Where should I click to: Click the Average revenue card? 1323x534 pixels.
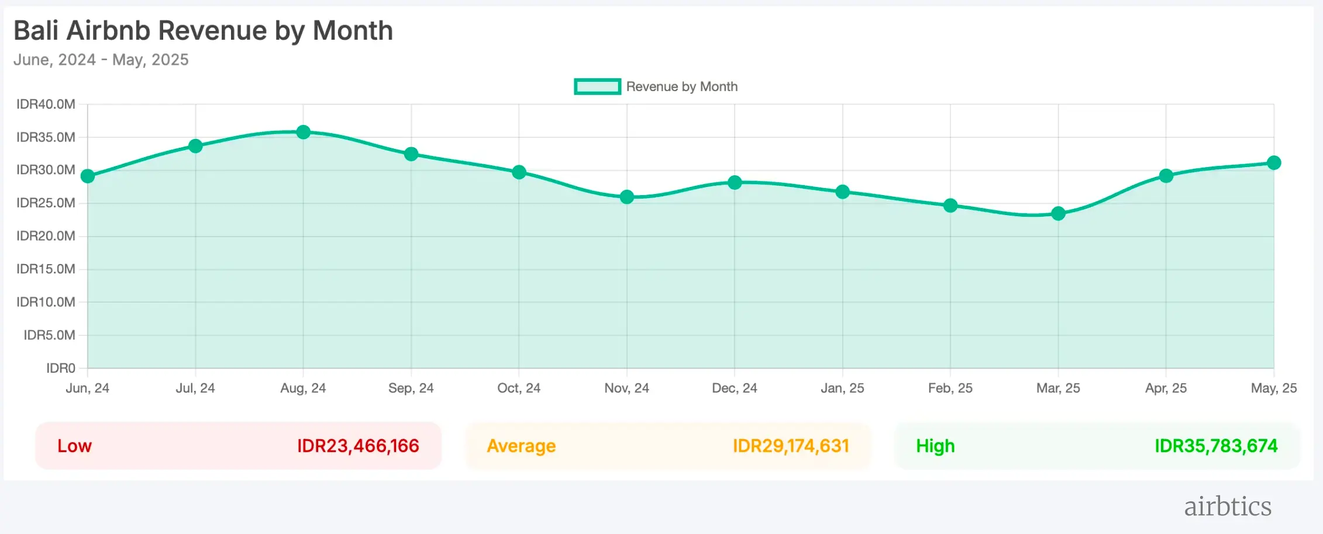pyautogui.click(x=667, y=446)
